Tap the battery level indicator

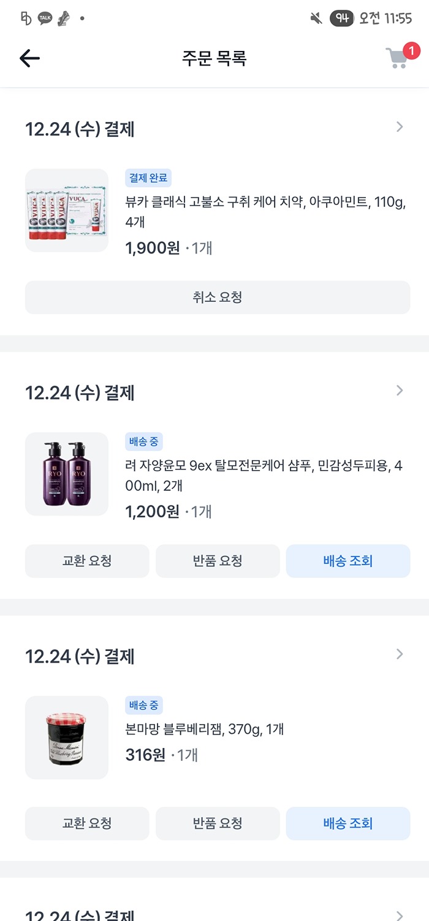[x=342, y=18]
